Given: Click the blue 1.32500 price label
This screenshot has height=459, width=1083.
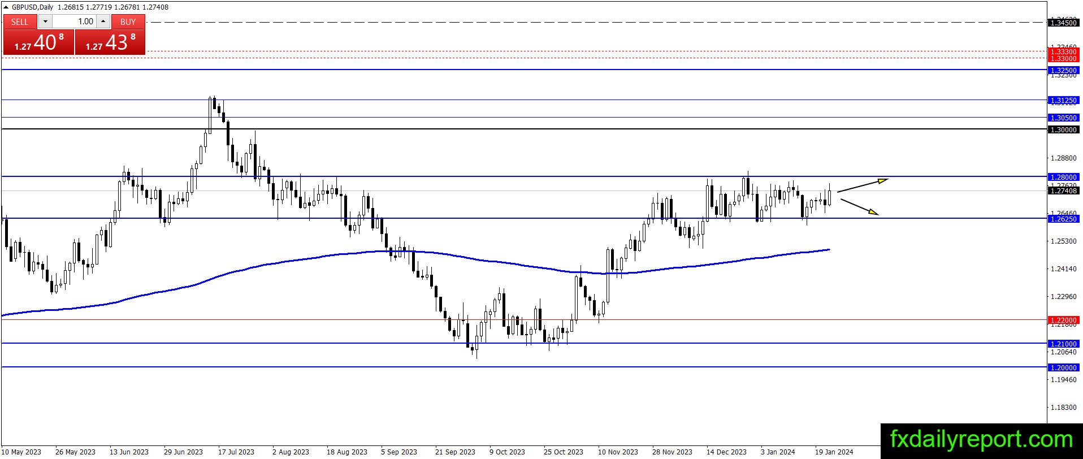Looking at the screenshot, I should 1063,71.
